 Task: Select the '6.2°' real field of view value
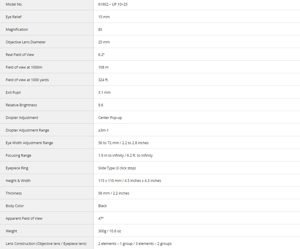click(101, 55)
